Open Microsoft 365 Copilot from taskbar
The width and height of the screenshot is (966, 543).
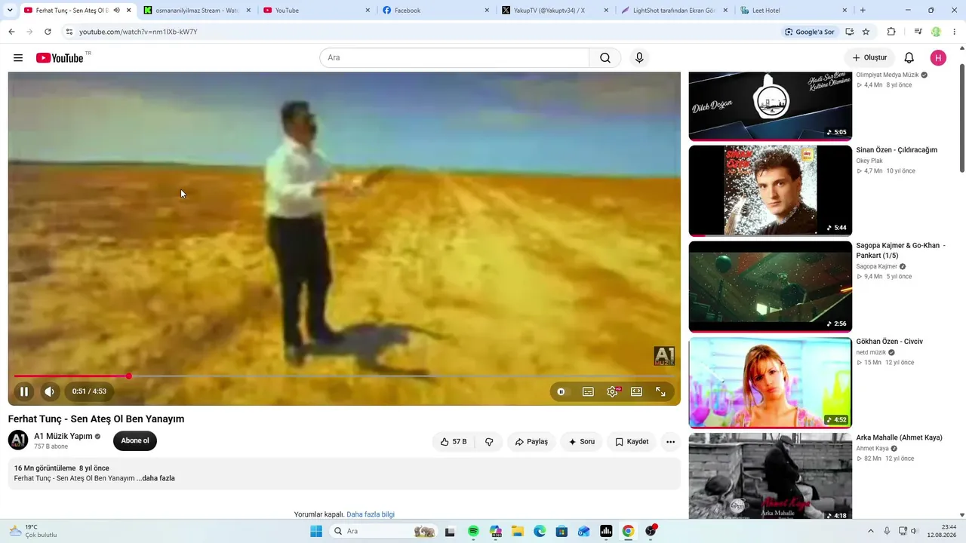coord(495,531)
